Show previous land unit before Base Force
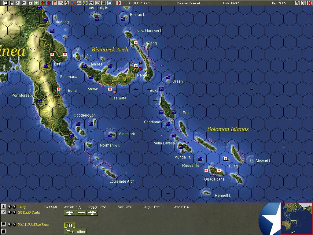This screenshot has height=235, width=313. click(9, 224)
